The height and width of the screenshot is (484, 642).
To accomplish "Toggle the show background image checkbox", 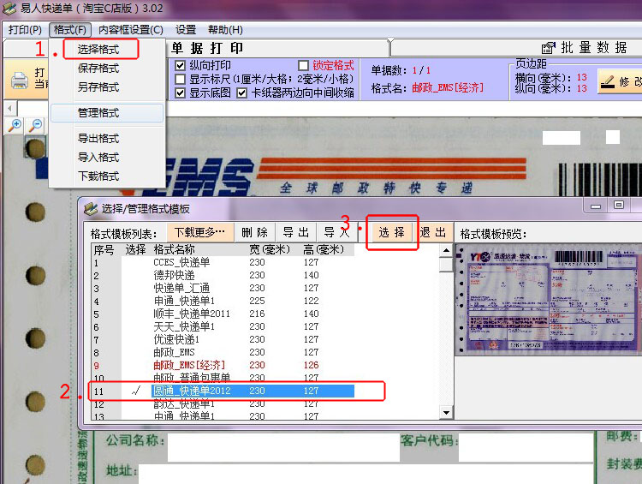I will 180,93.
